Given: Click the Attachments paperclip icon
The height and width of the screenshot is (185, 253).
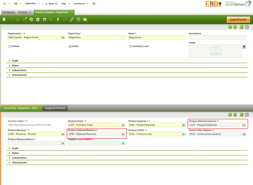Looking at the screenshot, I should pos(58,20).
